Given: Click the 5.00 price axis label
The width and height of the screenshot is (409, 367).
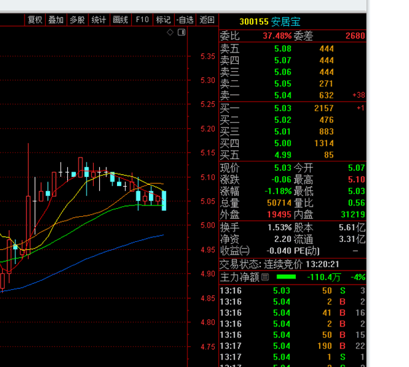Looking at the screenshot, I should (207, 225).
